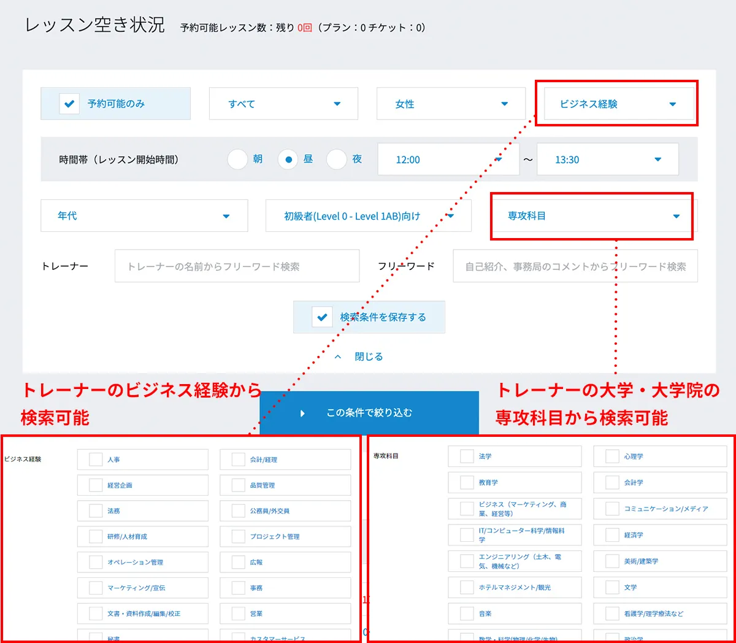Toggle the 検索条件を保存する checkbox

(322, 317)
